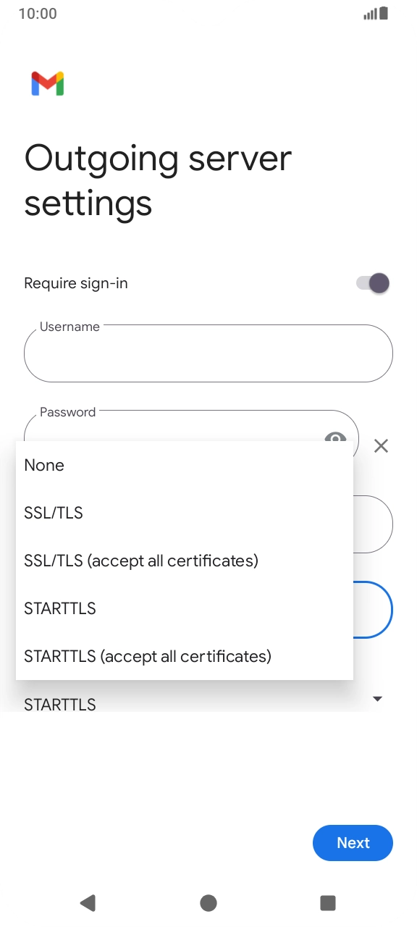
Task: Select SSL/TLS from the list
Action: pos(53,513)
